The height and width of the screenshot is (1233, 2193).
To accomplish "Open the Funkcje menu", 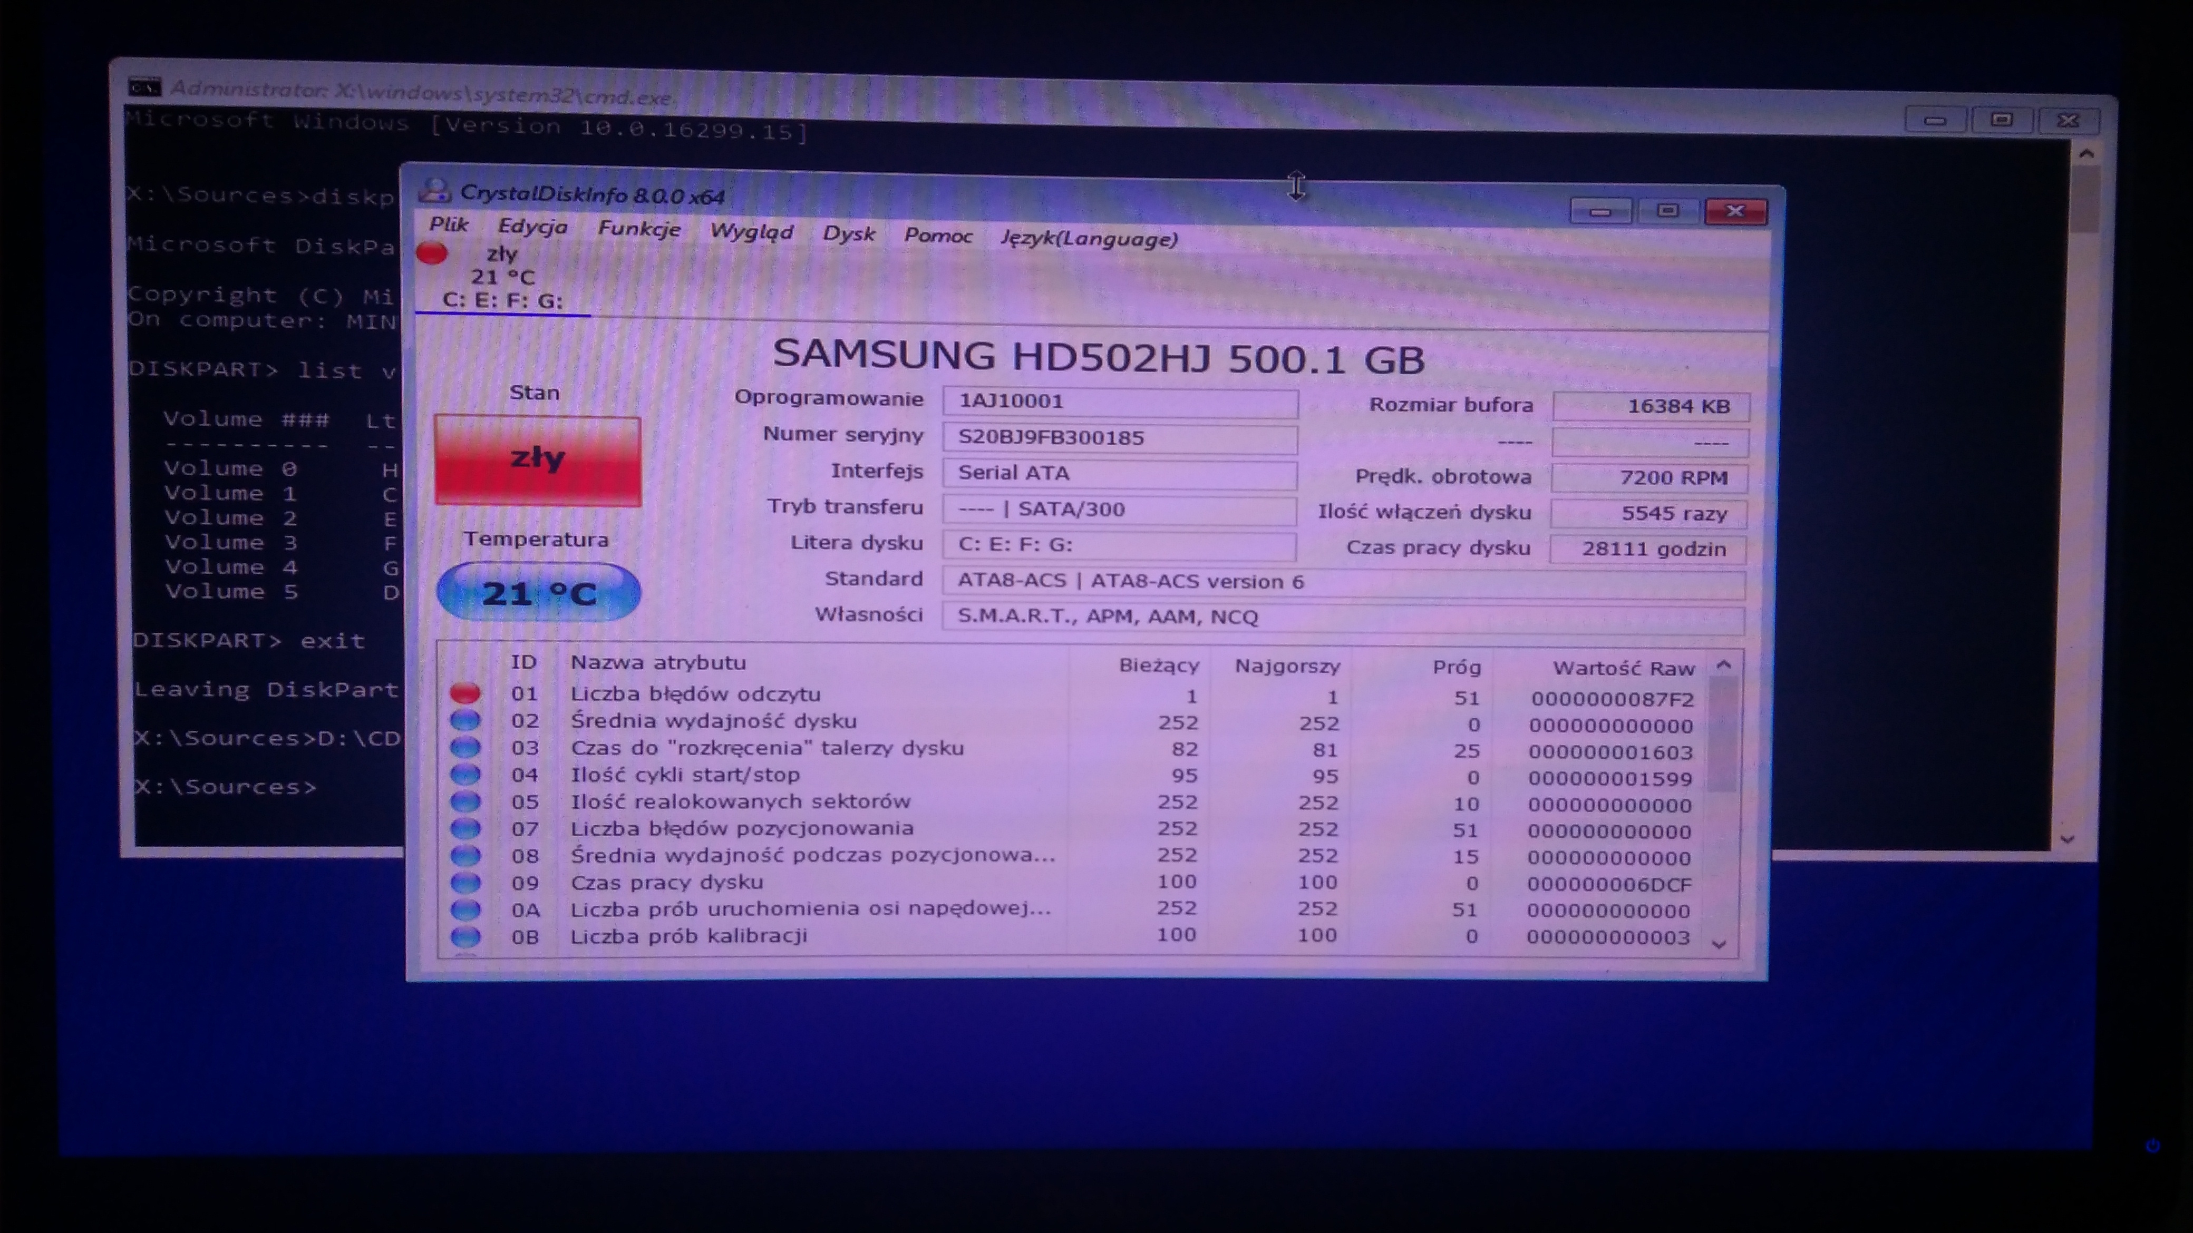I will 638,229.
